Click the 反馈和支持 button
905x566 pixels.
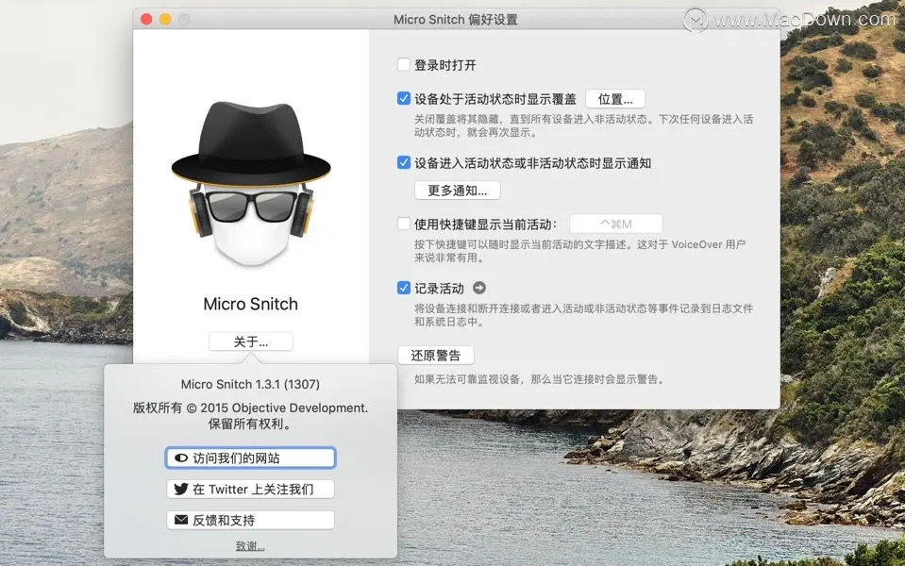point(250,521)
